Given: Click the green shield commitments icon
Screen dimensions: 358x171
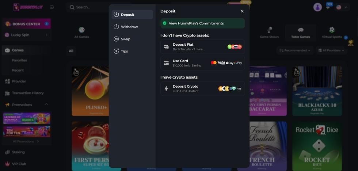Looking at the screenshot, I should [x=164, y=23].
